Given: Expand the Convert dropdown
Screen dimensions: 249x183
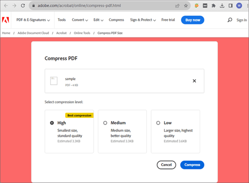Looking at the screenshot, I should 80,20.
